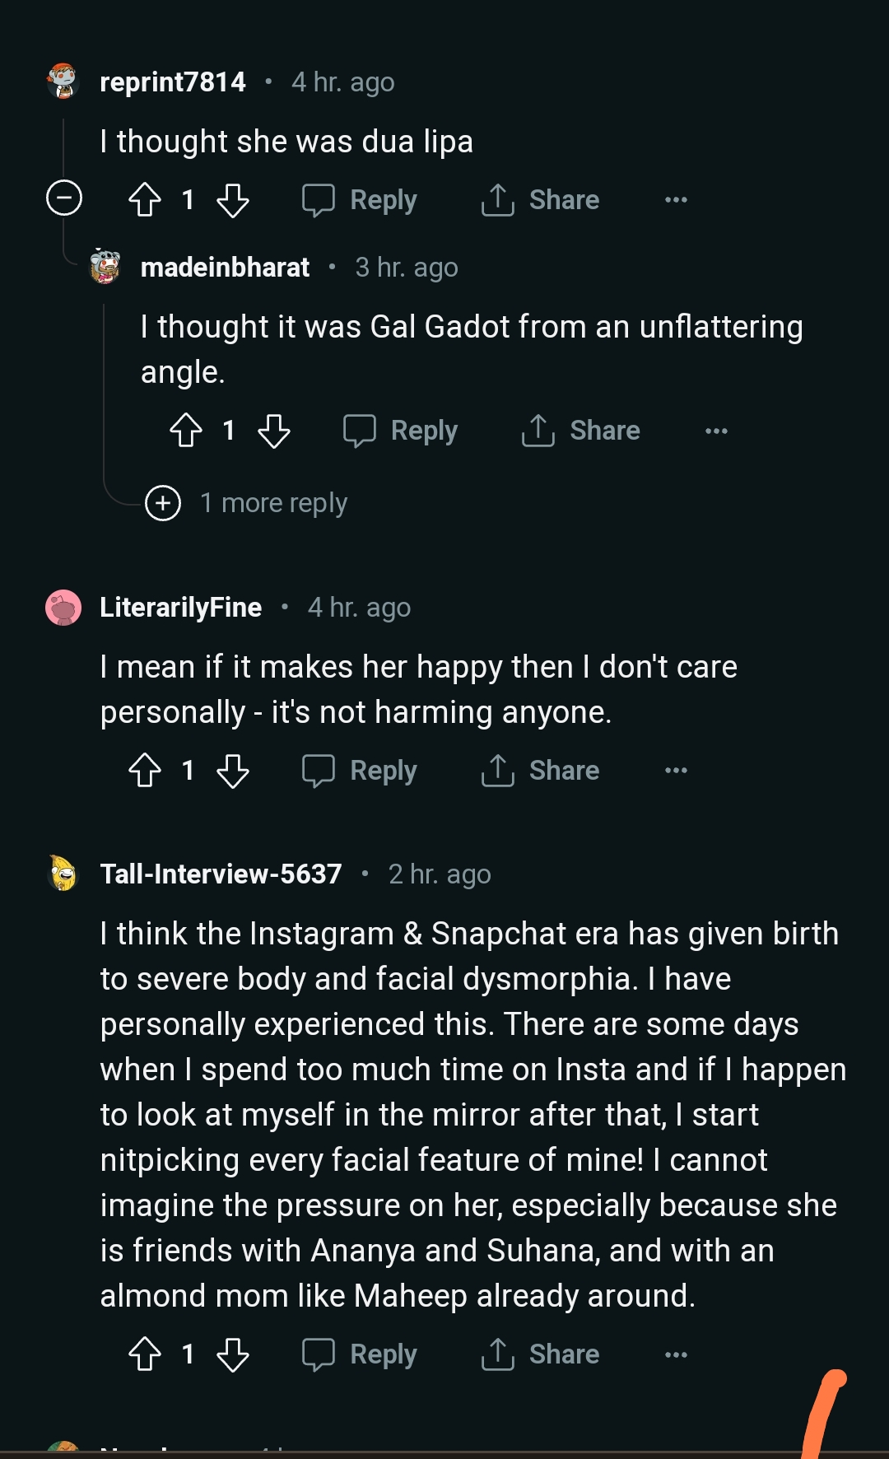Open more options for madeinbharat's comment
The height and width of the screenshot is (1459, 889).
[716, 431]
